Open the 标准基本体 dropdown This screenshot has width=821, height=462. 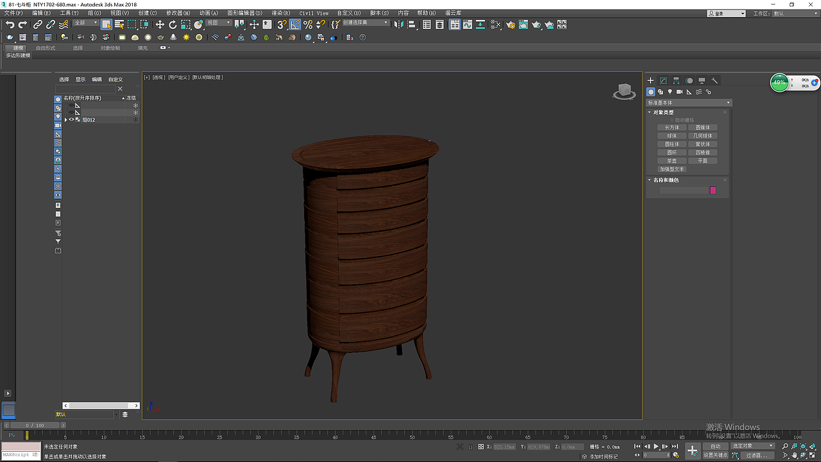click(689, 103)
